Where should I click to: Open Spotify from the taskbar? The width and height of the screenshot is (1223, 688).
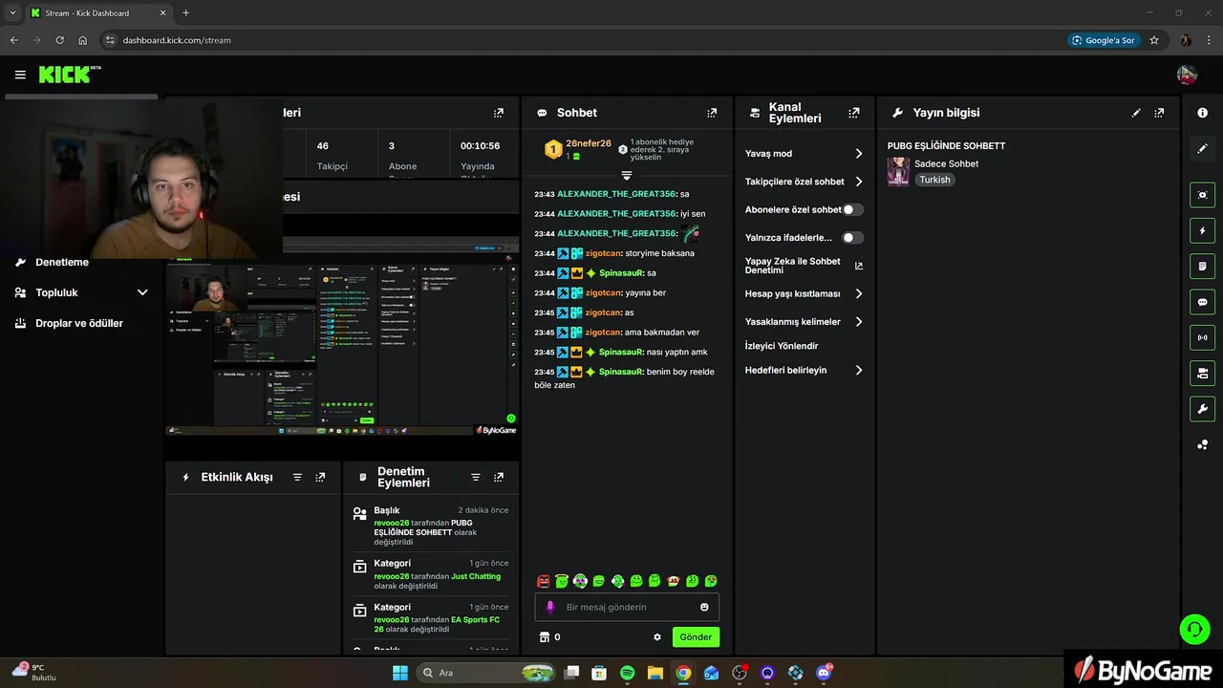[627, 673]
